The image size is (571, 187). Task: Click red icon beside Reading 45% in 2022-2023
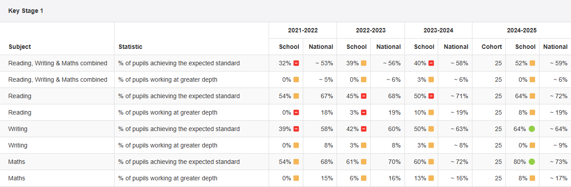click(364, 96)
